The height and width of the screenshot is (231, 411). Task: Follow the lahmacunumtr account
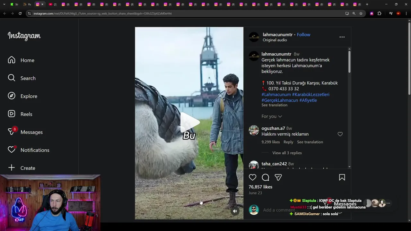coord(303,35)
